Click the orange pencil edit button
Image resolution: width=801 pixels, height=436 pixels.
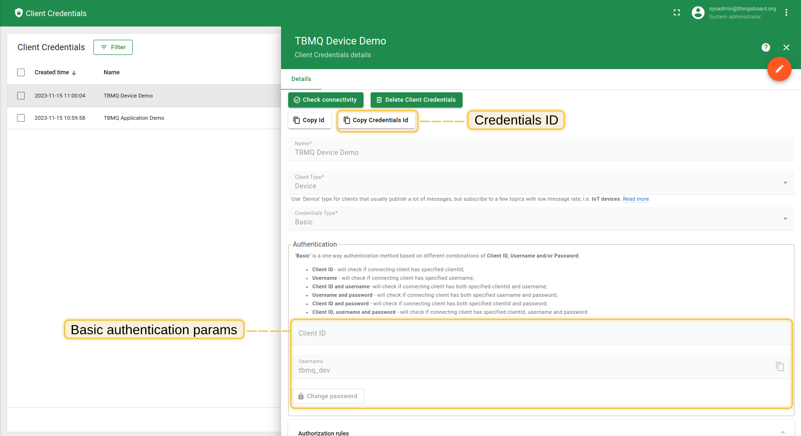click(779, 69)
